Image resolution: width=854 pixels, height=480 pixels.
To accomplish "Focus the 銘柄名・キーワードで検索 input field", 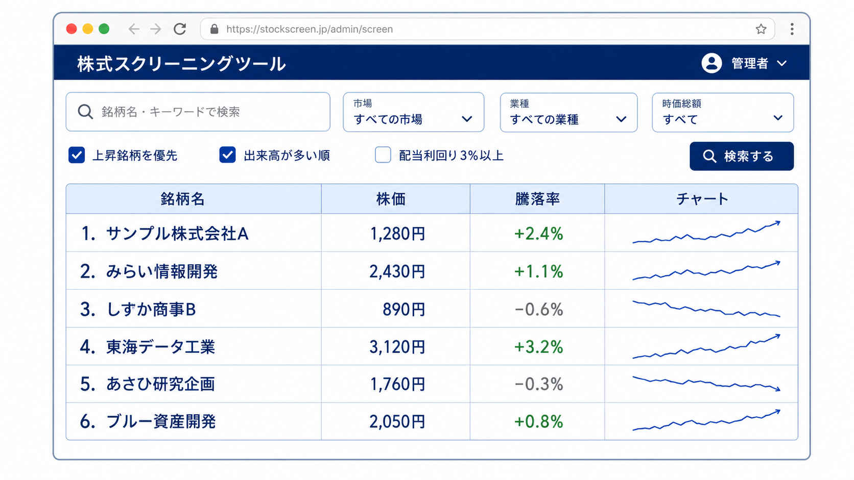I will (x=198, y=112).
